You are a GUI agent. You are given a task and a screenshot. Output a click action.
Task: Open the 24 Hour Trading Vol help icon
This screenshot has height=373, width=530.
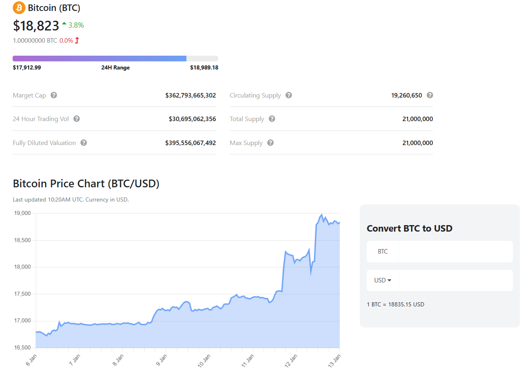pos(76,119)
